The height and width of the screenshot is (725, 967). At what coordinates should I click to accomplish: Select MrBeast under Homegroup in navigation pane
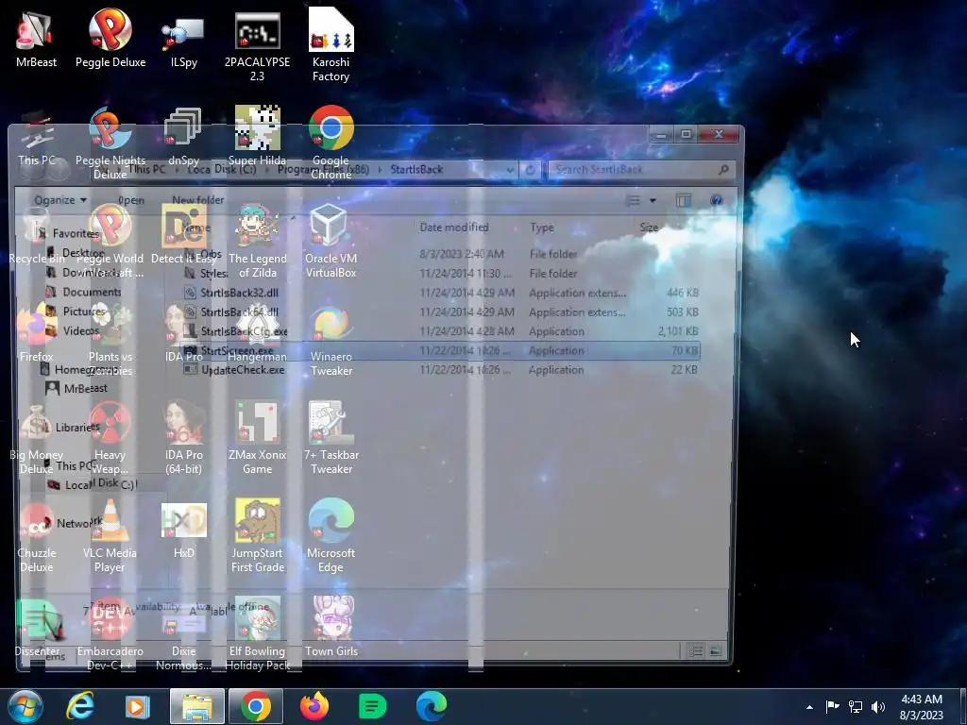point(77,388)
